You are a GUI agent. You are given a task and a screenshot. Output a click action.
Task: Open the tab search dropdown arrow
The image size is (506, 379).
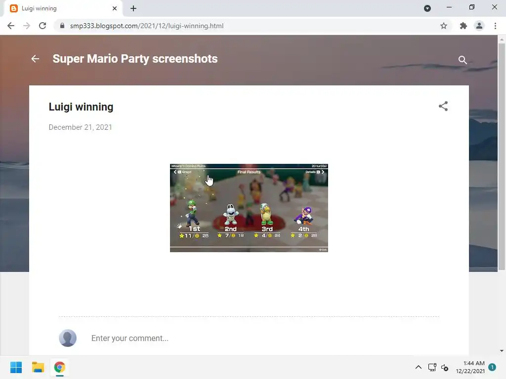pyautogui.click(x=427, y=8)
